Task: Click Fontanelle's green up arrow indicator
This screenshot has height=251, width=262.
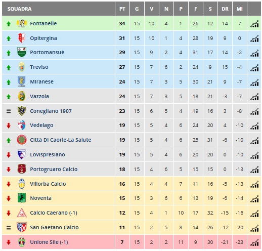Action: (x=9, y=24)
